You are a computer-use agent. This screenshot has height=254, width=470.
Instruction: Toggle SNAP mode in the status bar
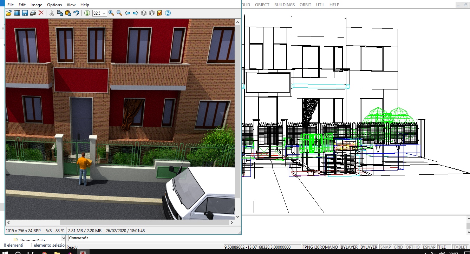[x=385, y=247]
